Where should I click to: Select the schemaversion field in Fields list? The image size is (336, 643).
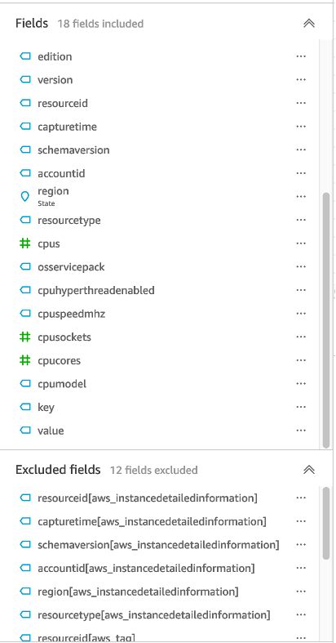(x=160, y=150)
